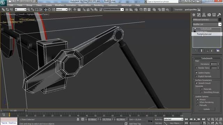Select the Link tool in main toolbar
Screen dimensions: 223x125
3,9
